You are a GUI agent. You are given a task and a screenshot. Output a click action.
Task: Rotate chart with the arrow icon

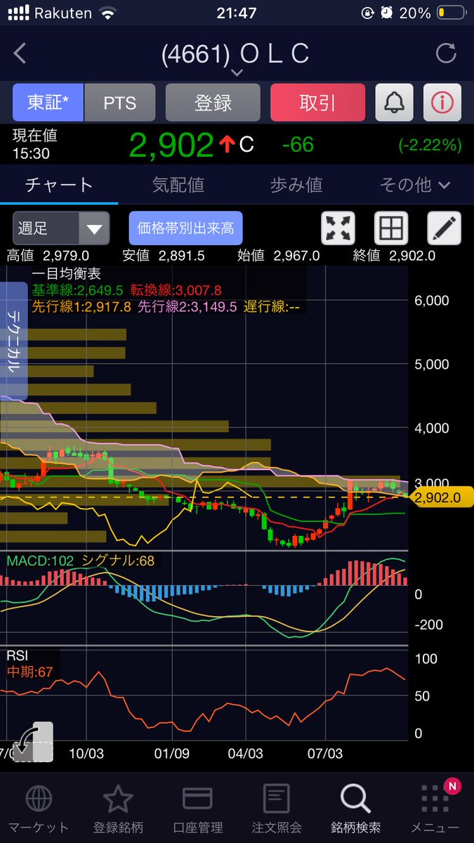coord(32,741)
